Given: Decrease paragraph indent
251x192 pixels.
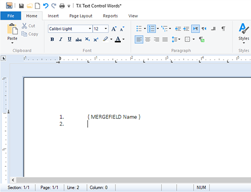Looking at the screenshot, I should (x=178, y=29).
